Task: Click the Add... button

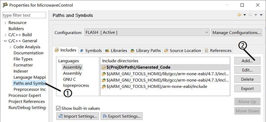Action: [247, 61]
